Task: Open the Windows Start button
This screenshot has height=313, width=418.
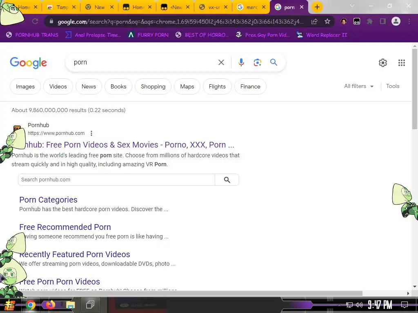Action: pos(10,305)
